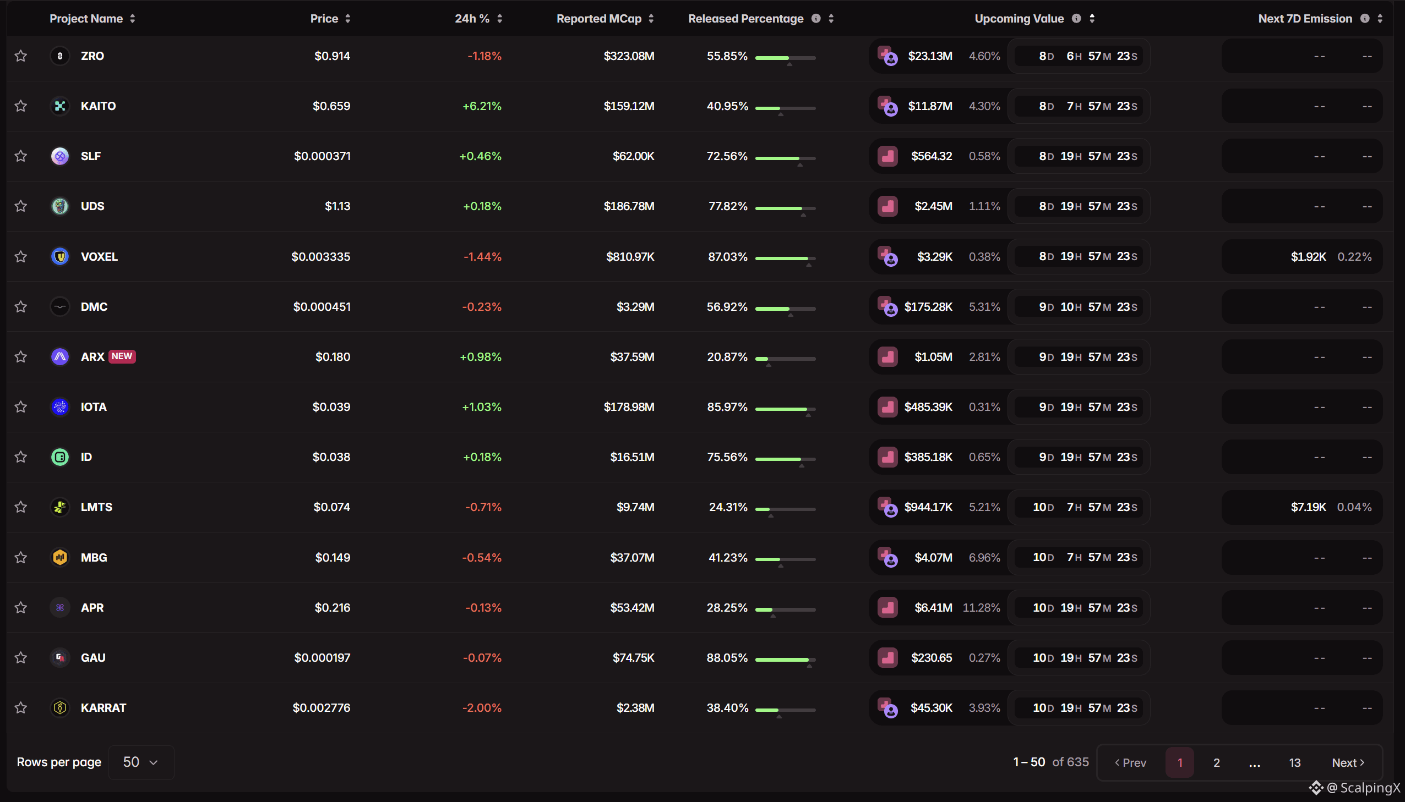The image size is (1405, 802).
Task: Click the '1 – 50 of 635' count text
Action: pyautogui.click(x=1050, y=762)
